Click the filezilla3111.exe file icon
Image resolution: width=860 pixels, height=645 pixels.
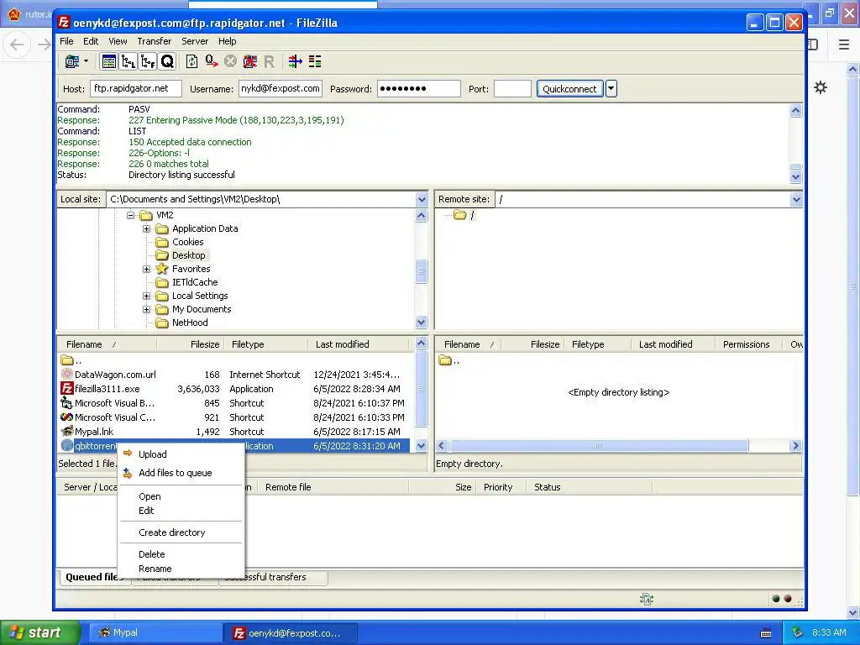click(x=67, y=389)
